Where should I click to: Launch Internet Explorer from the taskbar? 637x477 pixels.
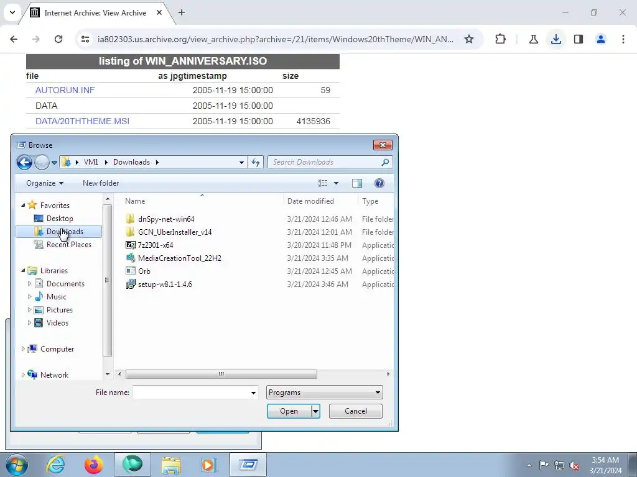(x=55, y=465)
